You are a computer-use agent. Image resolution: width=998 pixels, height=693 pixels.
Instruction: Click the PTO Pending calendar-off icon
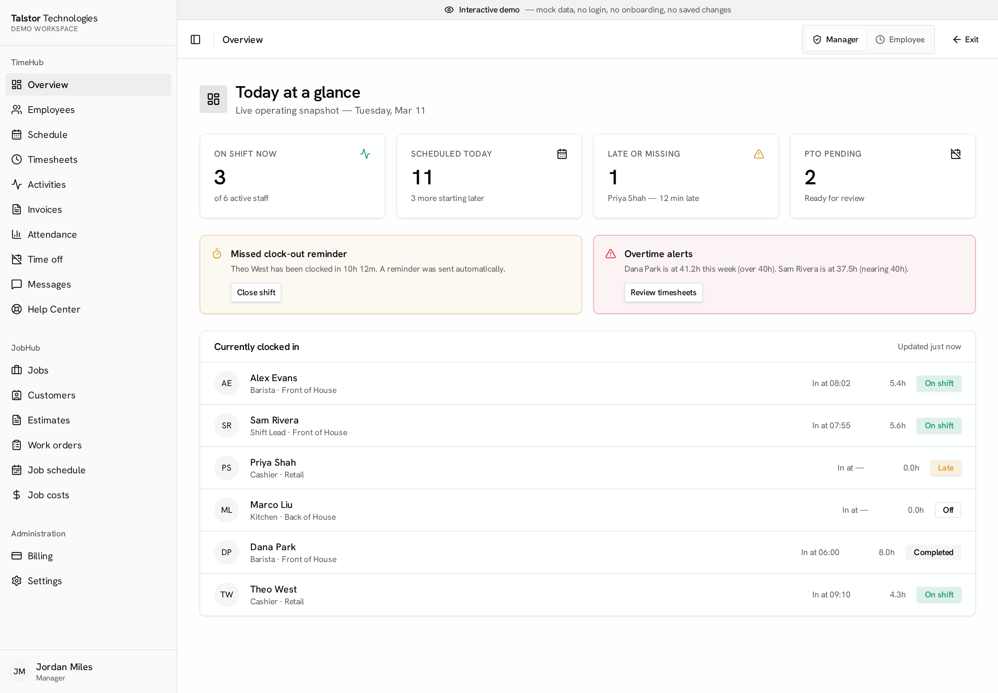955,154
